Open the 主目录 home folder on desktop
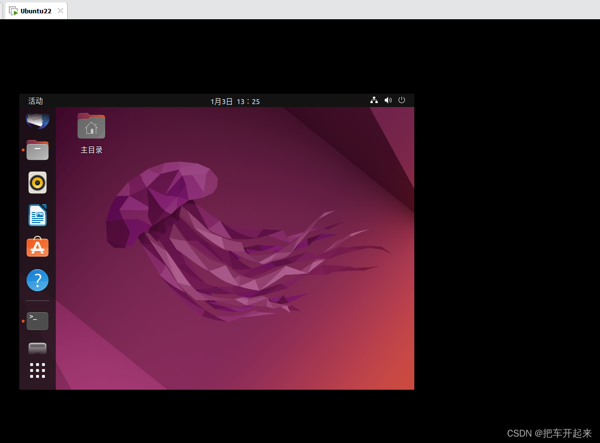The width and height of the screenshot is (600, 443). [91, 126]
